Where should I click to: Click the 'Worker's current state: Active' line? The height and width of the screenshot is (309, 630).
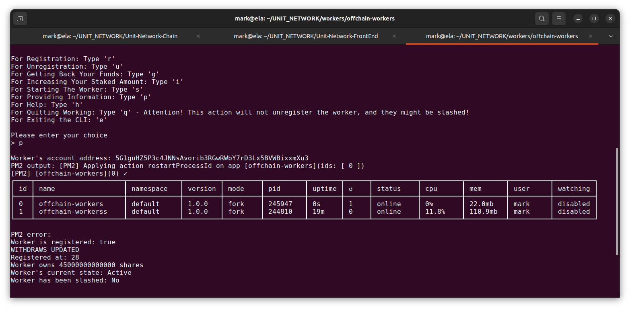[71, 272]
